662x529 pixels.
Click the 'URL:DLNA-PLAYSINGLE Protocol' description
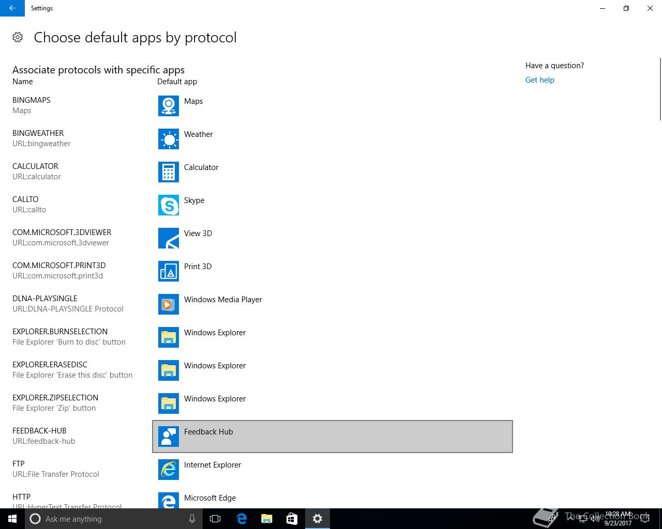click(x=68, y=309)
